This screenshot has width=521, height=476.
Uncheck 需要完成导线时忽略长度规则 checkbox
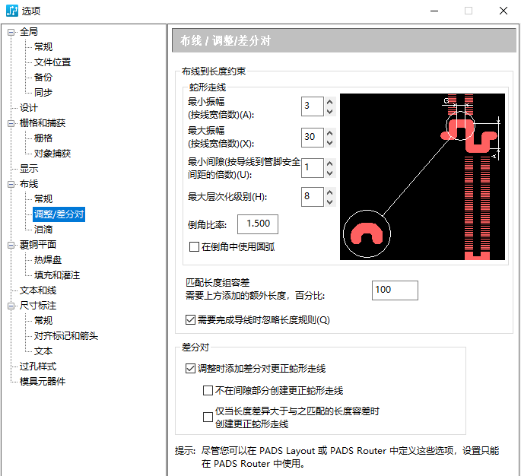pos(190,320)
